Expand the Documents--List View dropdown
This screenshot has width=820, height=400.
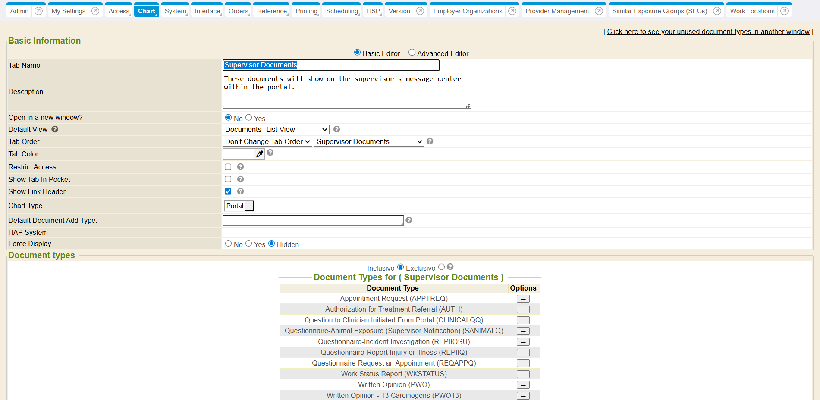pyautogui.click(x=276, y=129)
